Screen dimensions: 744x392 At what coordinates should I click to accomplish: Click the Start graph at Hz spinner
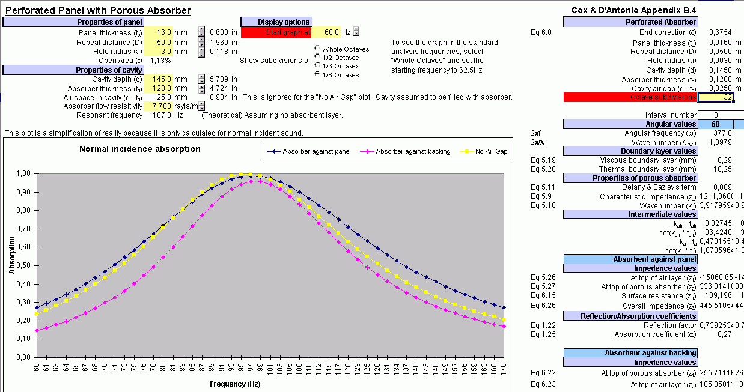click(356, 32)
